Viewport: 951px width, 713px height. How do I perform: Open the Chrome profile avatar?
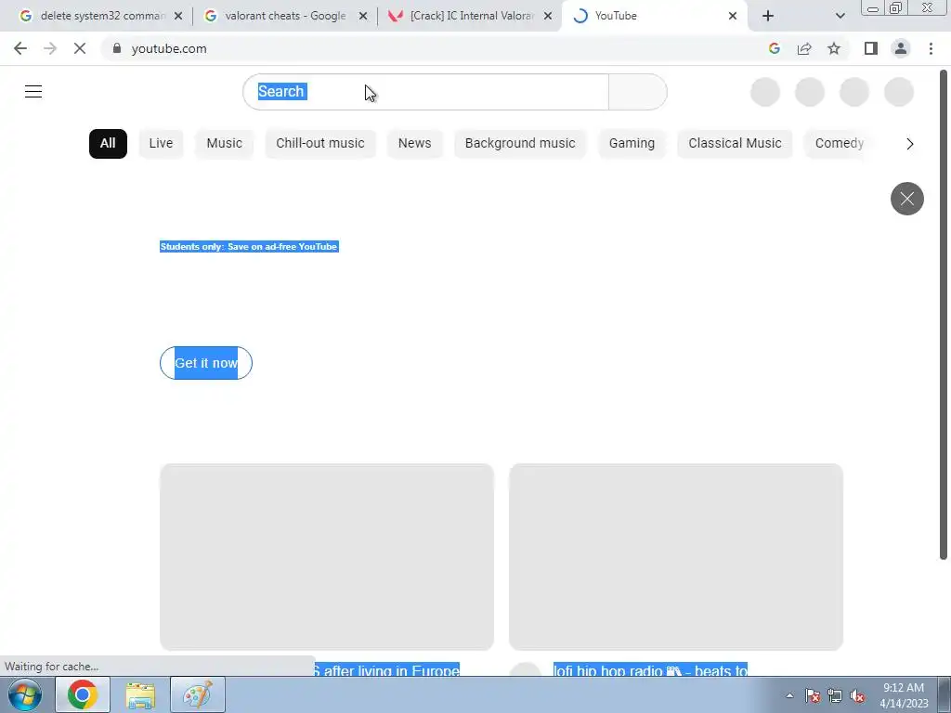901,48
